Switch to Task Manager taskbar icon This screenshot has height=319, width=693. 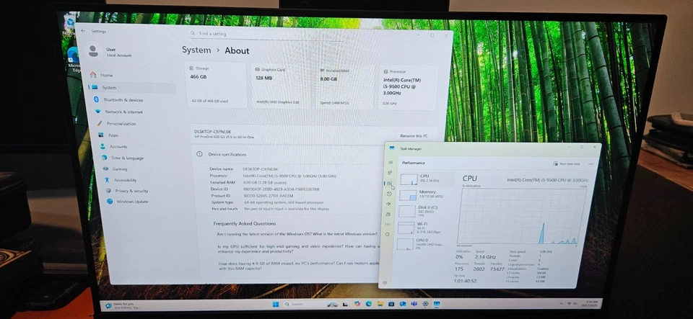click(x=437, y=304)
